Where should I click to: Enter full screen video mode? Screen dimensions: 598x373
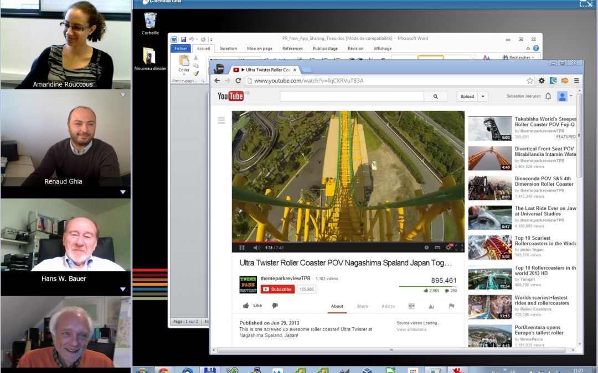pos(460,248)
